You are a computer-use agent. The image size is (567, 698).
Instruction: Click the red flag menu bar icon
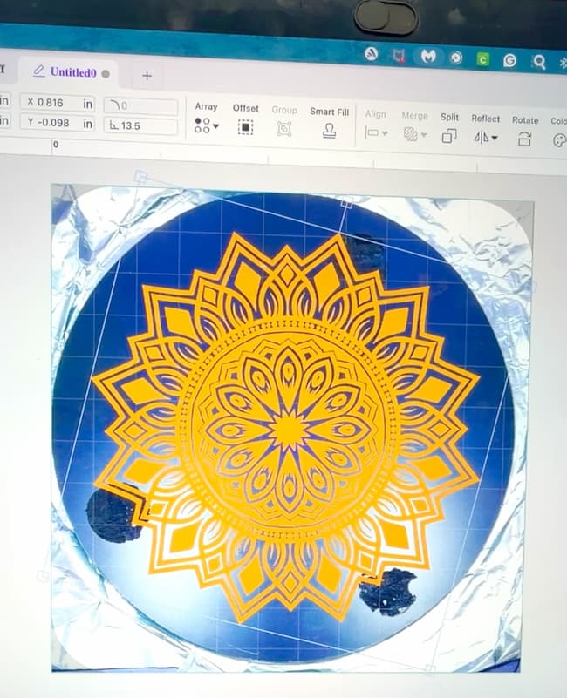pyautogui.click(x=399, y=55)
